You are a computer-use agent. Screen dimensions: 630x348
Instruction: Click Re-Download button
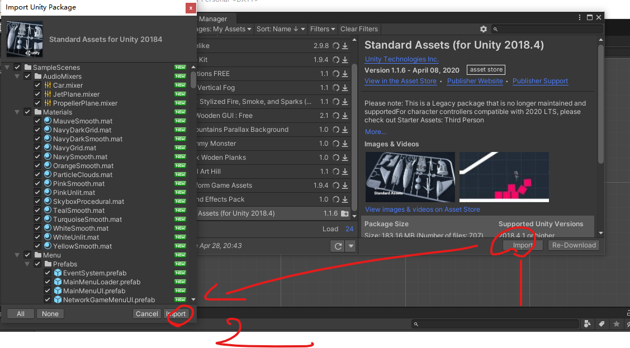pyautogui.click(x=574, y=245)
